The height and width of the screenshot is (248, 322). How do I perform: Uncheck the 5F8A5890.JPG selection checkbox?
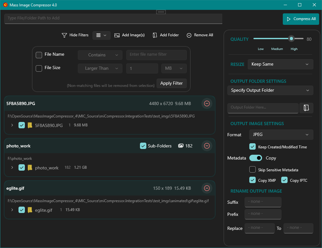click(x=22, y=125)
